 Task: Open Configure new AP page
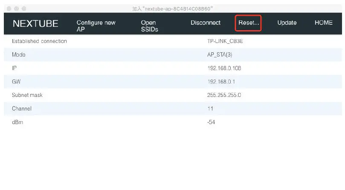coord(96,26)
